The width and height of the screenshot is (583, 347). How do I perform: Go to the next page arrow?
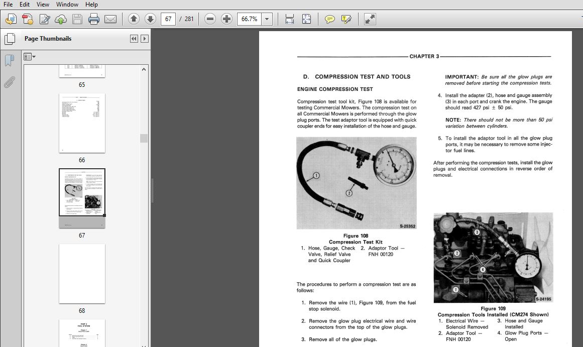[x=150, y=19]
